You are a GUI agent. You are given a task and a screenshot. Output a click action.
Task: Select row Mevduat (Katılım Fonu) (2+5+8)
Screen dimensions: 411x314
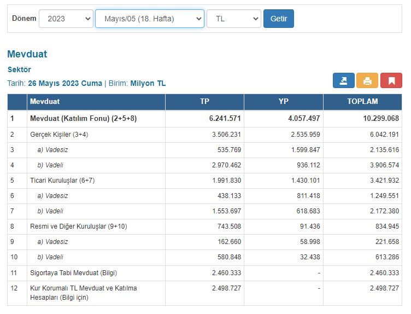point(204,119)
